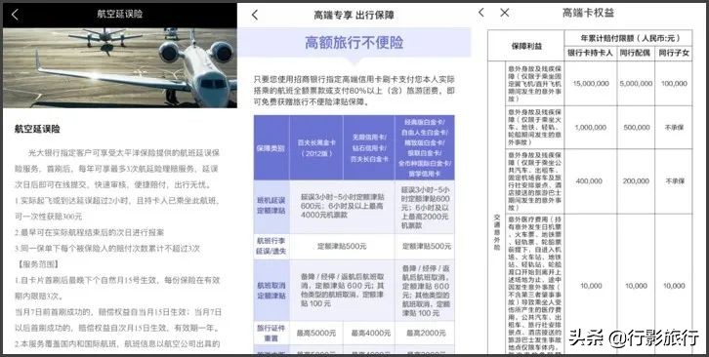
Task: Click the line 可一次性获赔300元
Action: tap(49, 217)
